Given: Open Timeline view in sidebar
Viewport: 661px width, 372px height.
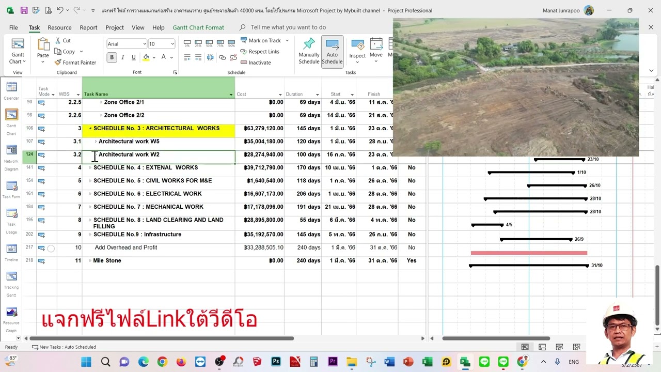Looking at the screenshot, I should pyautogui.click(x=11, y=249).
